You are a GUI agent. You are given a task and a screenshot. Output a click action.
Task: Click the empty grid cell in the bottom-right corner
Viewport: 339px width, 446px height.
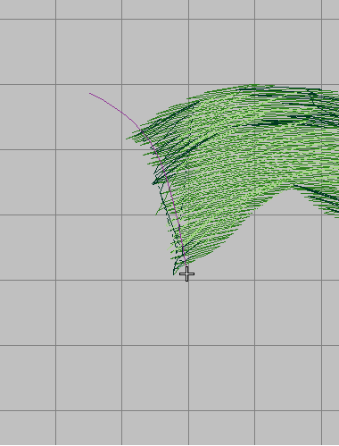pyautogui.click(x=330, y=428)
